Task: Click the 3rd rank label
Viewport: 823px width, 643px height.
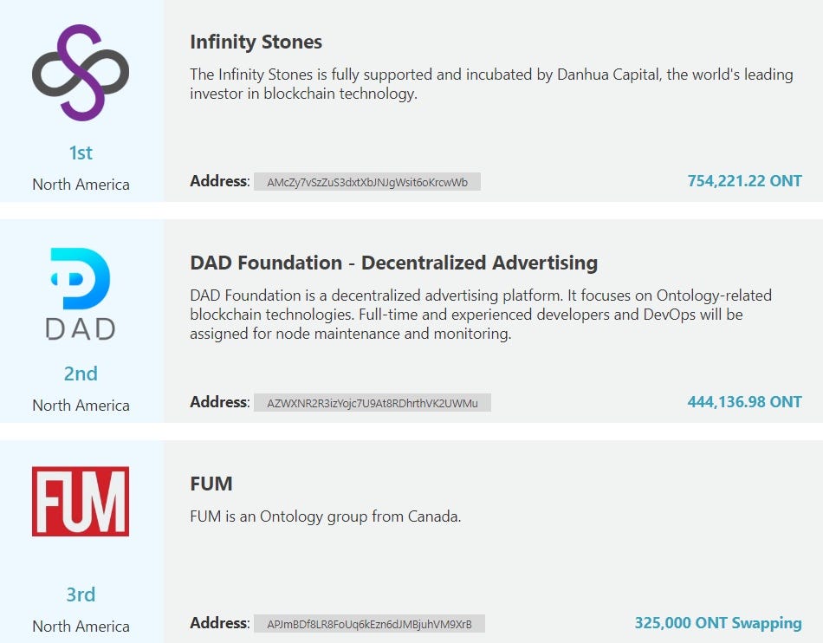Action: (x=81, y=594)
